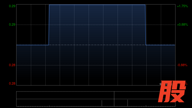
Task: Select the 0.29 price label opposite +1.75%
Action: click(x=12, y=6)
